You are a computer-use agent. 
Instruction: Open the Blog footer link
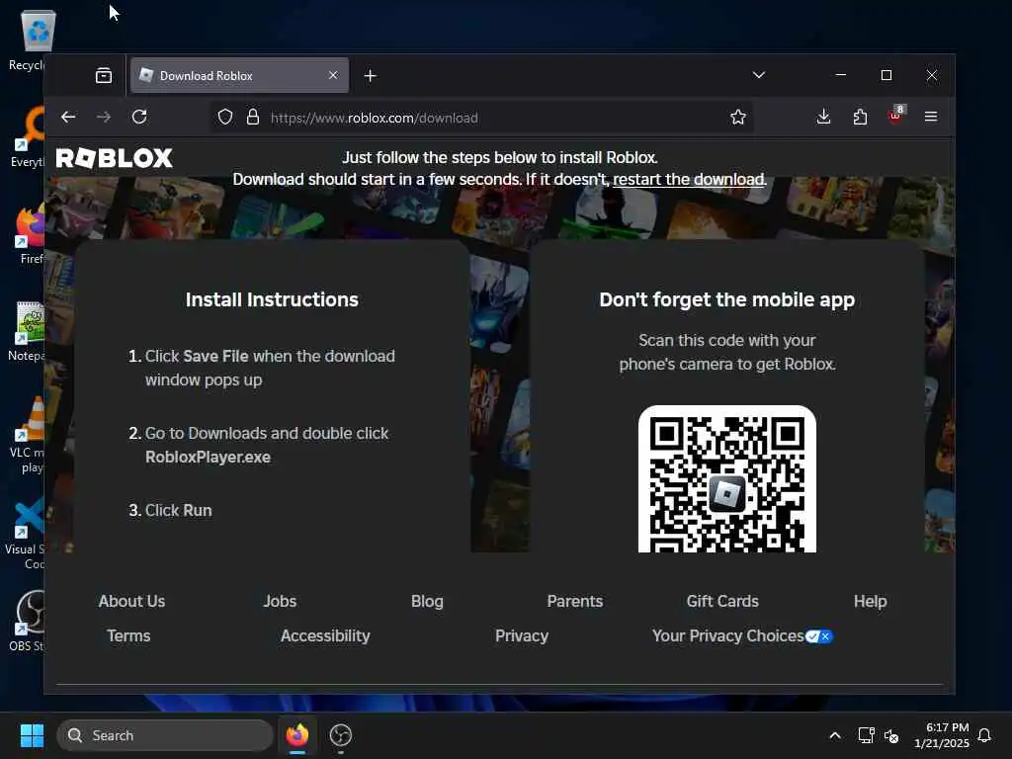[x=427, y=601]
